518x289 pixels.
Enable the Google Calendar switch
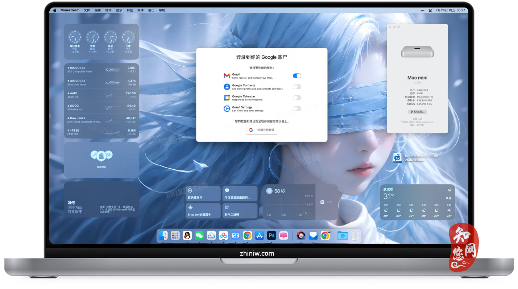(x=297, y=98)
